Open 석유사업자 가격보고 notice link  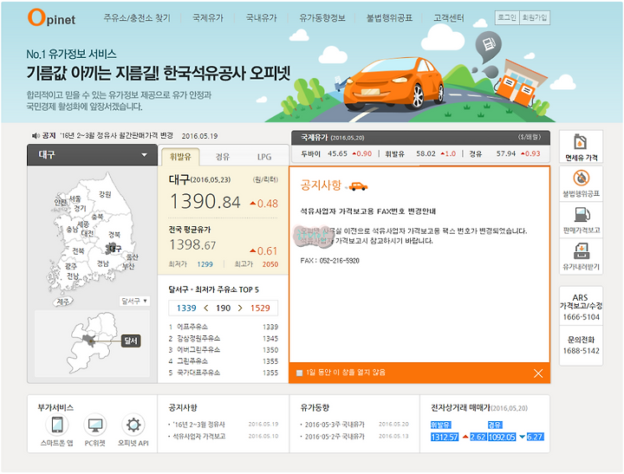tap(199, 436)
